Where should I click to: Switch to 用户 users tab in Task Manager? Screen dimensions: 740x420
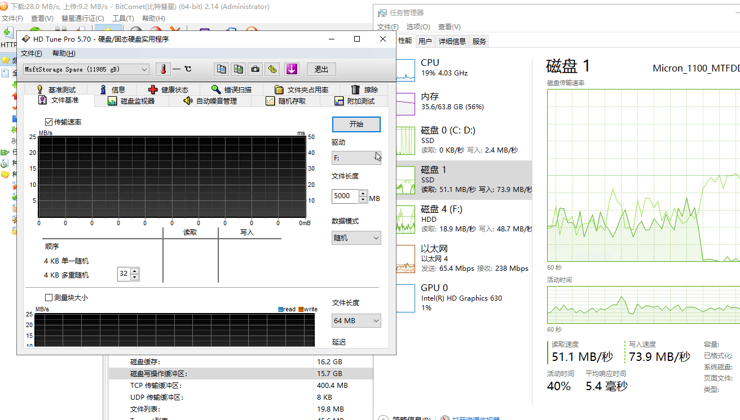[425, 41]
